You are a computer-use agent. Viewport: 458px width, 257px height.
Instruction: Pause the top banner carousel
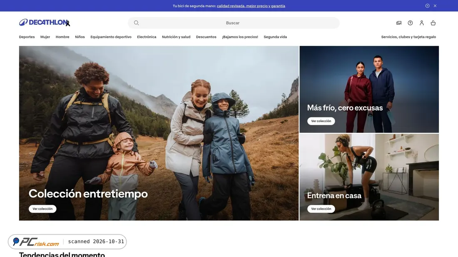pos(427,6)
